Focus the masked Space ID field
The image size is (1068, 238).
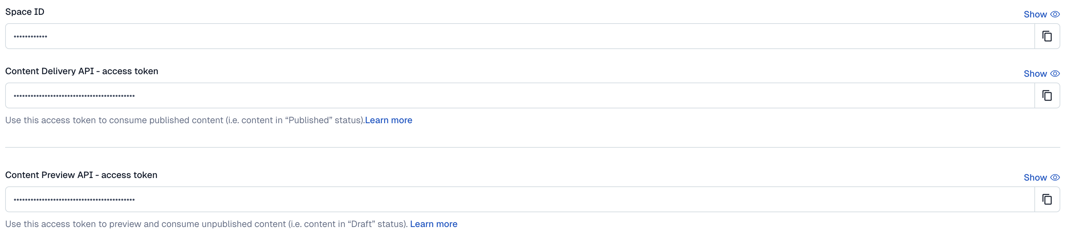[520, 36]
